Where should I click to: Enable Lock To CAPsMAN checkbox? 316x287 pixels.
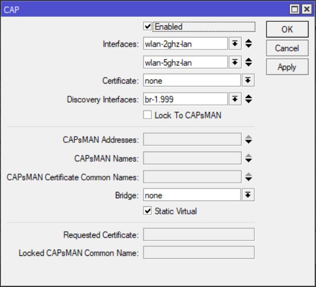coord(147,115)
